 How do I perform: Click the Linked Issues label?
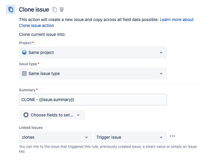(31, 127)
